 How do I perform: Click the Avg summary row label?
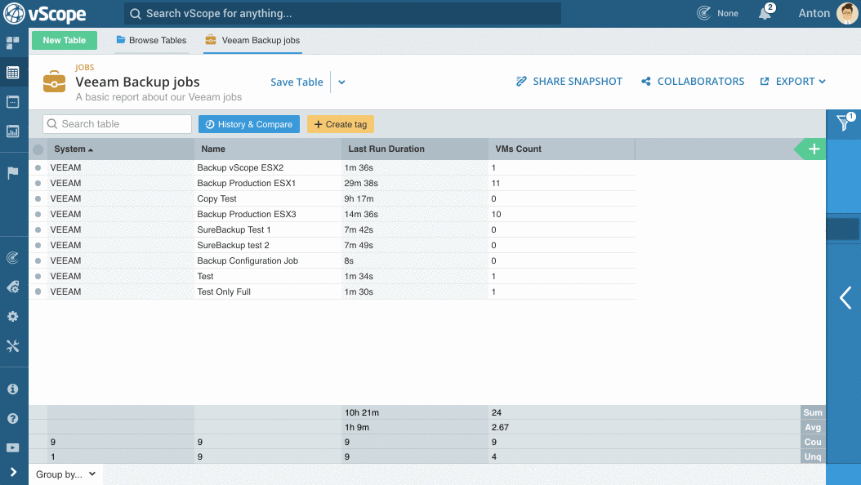(813, 427)
